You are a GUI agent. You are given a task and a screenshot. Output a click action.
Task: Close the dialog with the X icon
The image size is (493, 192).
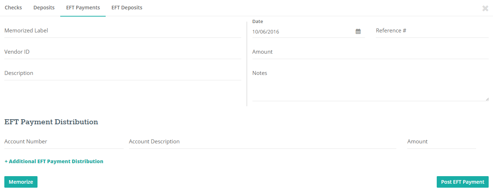[x=485, y=8]
